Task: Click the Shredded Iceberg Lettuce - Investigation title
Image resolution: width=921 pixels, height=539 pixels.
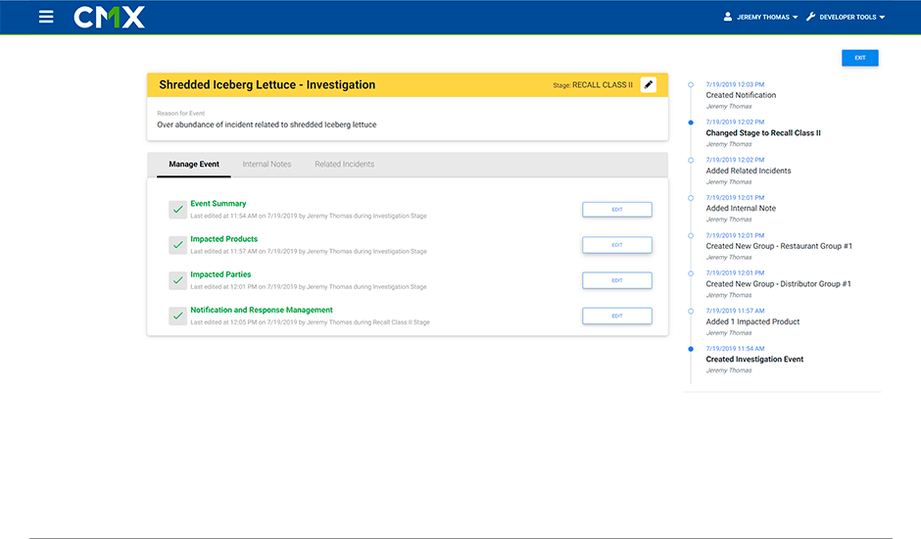Action: coord(267,84)
